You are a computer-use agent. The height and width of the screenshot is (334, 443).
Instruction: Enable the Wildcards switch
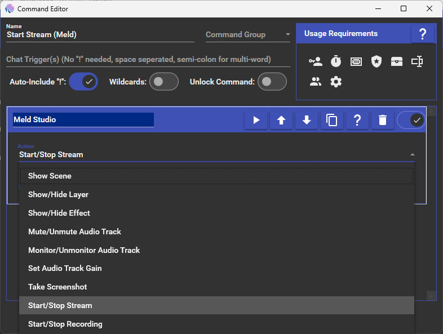point(164,82)
